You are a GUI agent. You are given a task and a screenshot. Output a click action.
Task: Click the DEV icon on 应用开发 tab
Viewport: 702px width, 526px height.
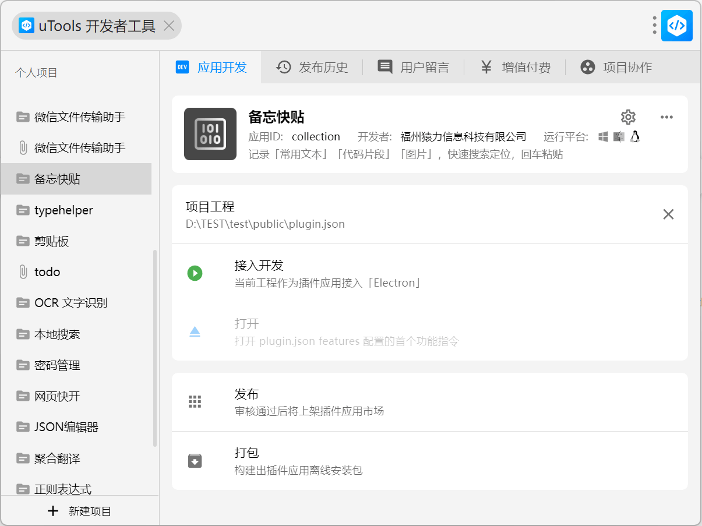tap(182, 68)
